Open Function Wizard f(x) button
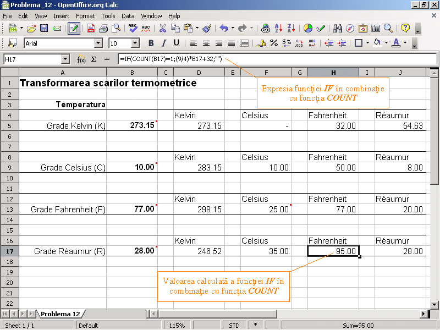The image size is (440, 330). click(x=81, y=59)
